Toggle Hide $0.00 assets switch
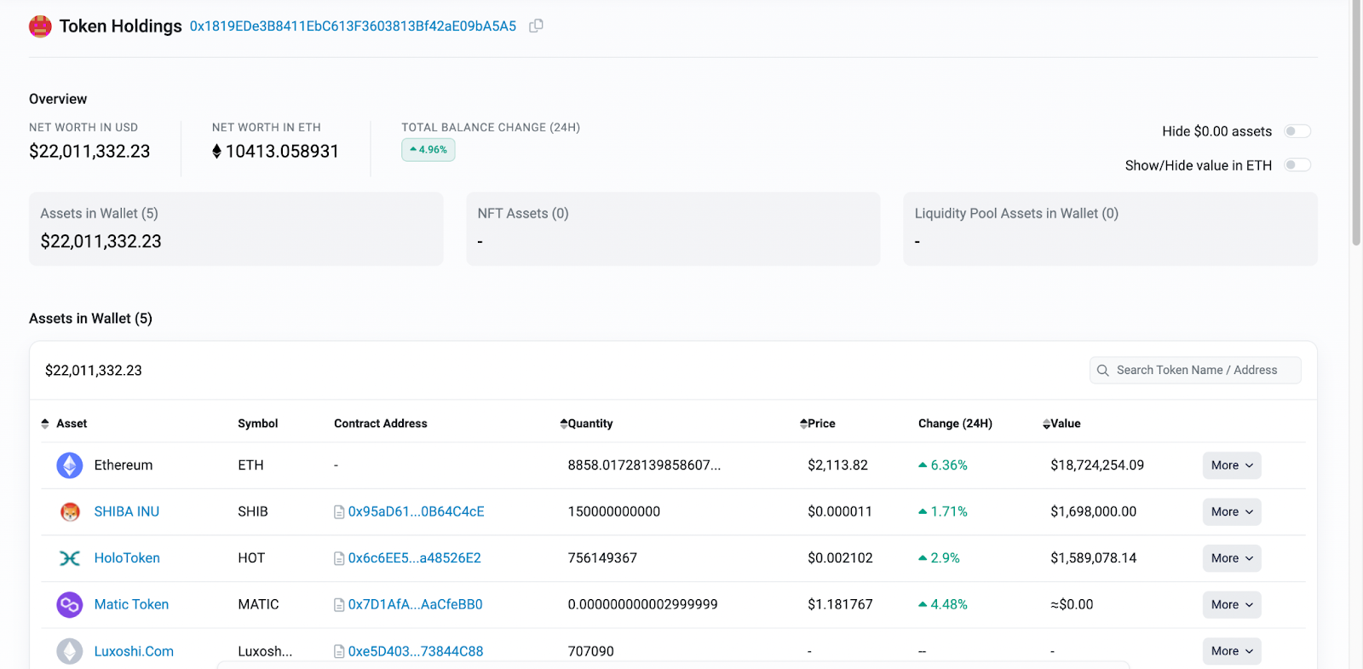Screen dimensions: 1363x669 click(x=1297, y=131)
